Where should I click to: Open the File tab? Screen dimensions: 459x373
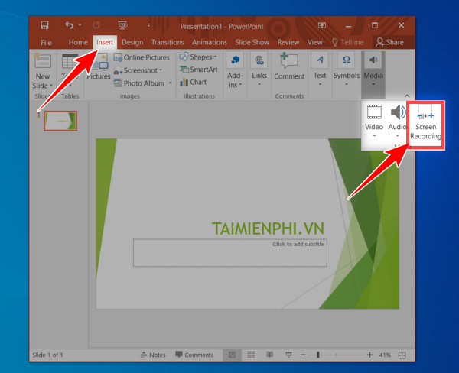click(46, 42)
